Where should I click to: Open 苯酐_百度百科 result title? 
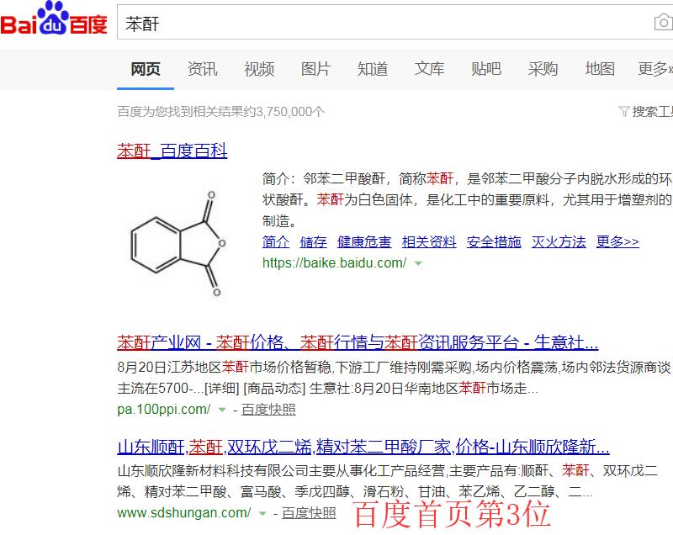pos(172,151)
